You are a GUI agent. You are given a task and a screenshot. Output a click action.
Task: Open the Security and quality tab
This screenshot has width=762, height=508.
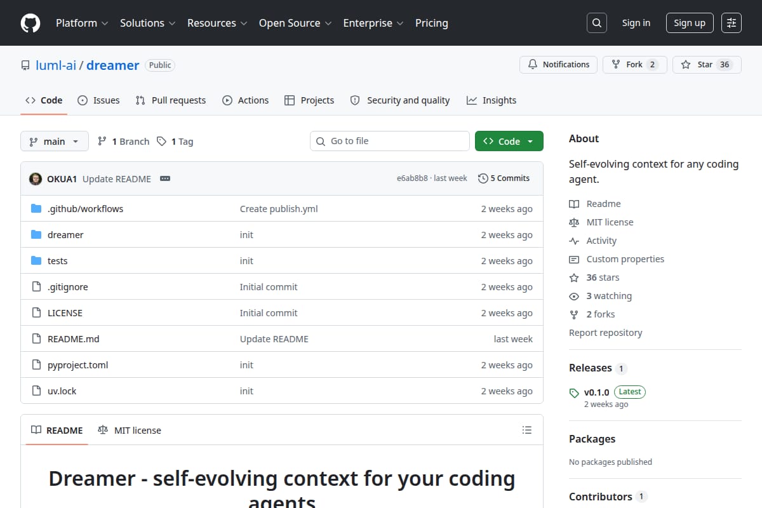pyautogui.click(x=400, y=100)
